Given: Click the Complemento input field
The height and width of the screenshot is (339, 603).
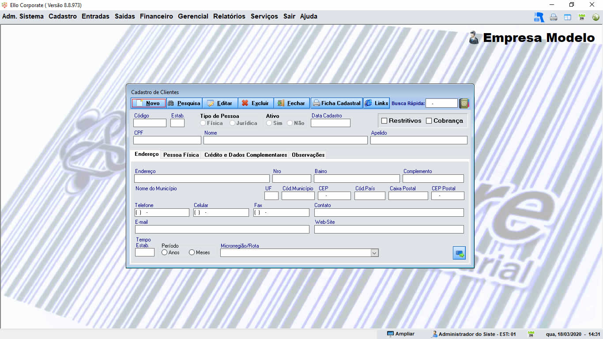Looking at the screenshot, I should [x=433, y=178].
